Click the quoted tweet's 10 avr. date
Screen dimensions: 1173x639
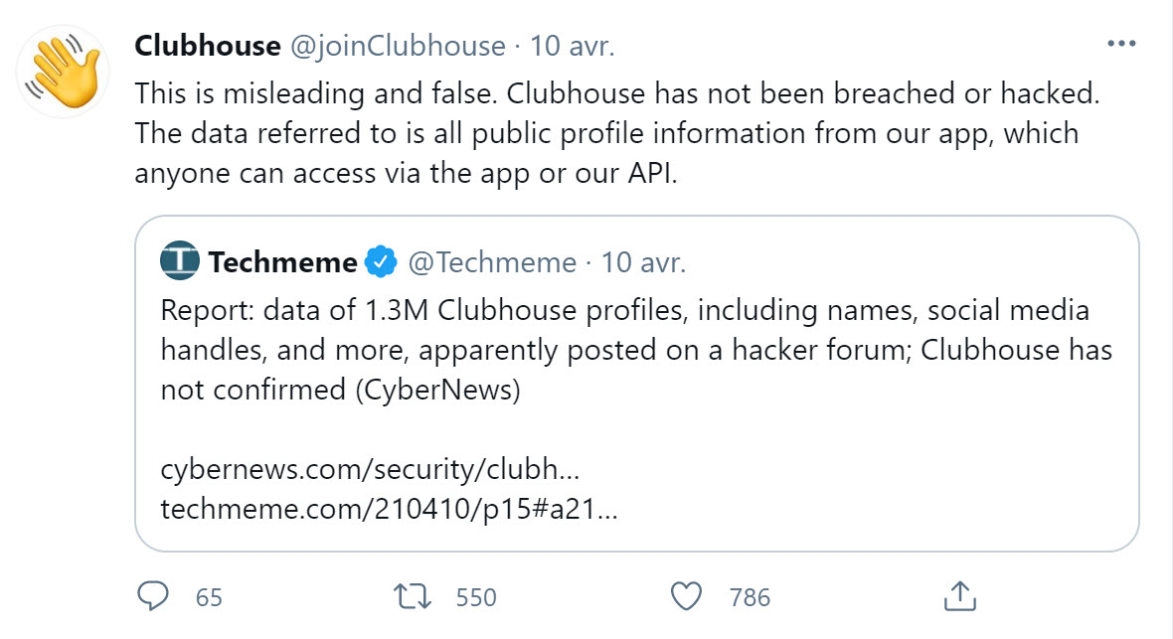644,262
